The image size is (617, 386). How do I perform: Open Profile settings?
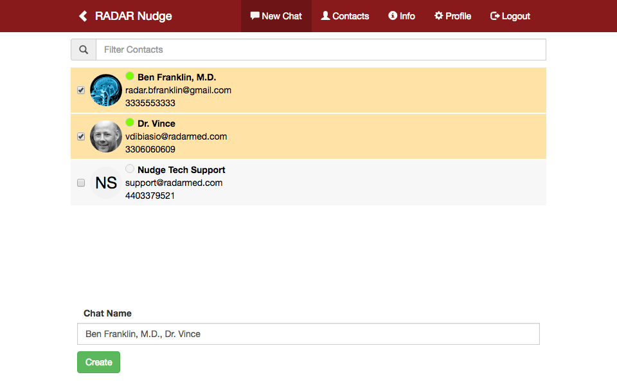[452, 16]
